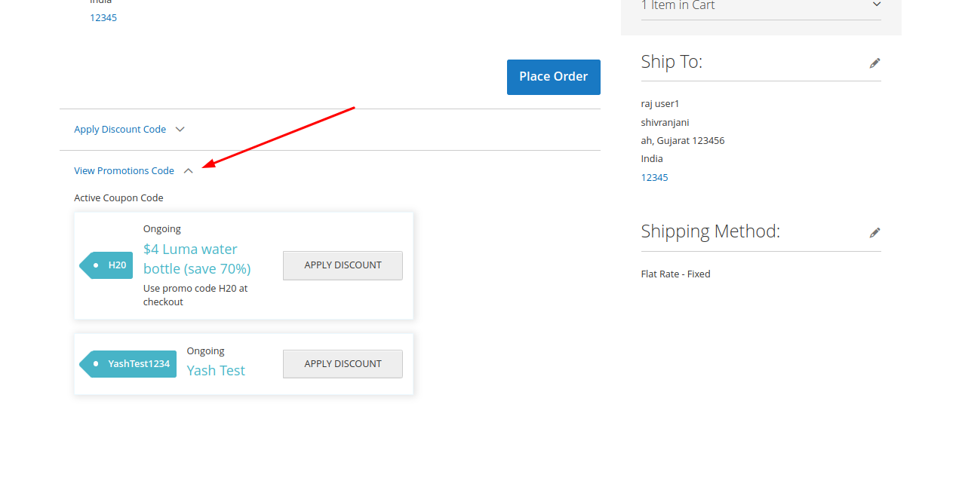
Task: Click the 1 Item in Cart label
Action: (x=678, y=6)
